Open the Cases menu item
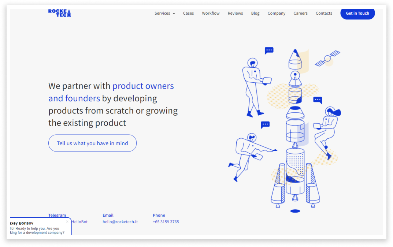Image resolution: width=393 pixels, height=247 pixels. click(188, 13)
